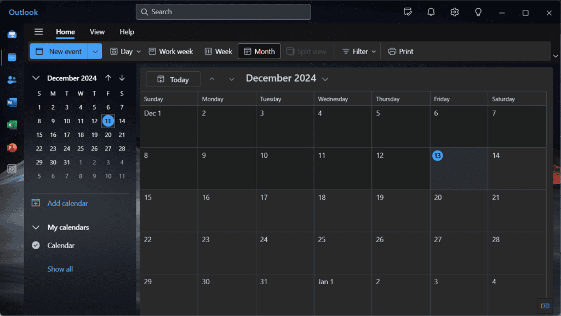Select the Jan 1 cell in the month grid
This screenshot has width=561, height=316.
click(343, 295)
